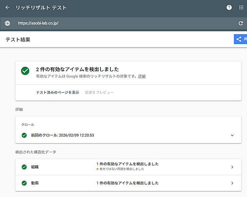Click the crawl date row text
Screen dimensions: 247x197
[x=63, y=135]
